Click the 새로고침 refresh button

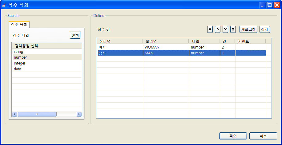(x=248, y=29)
